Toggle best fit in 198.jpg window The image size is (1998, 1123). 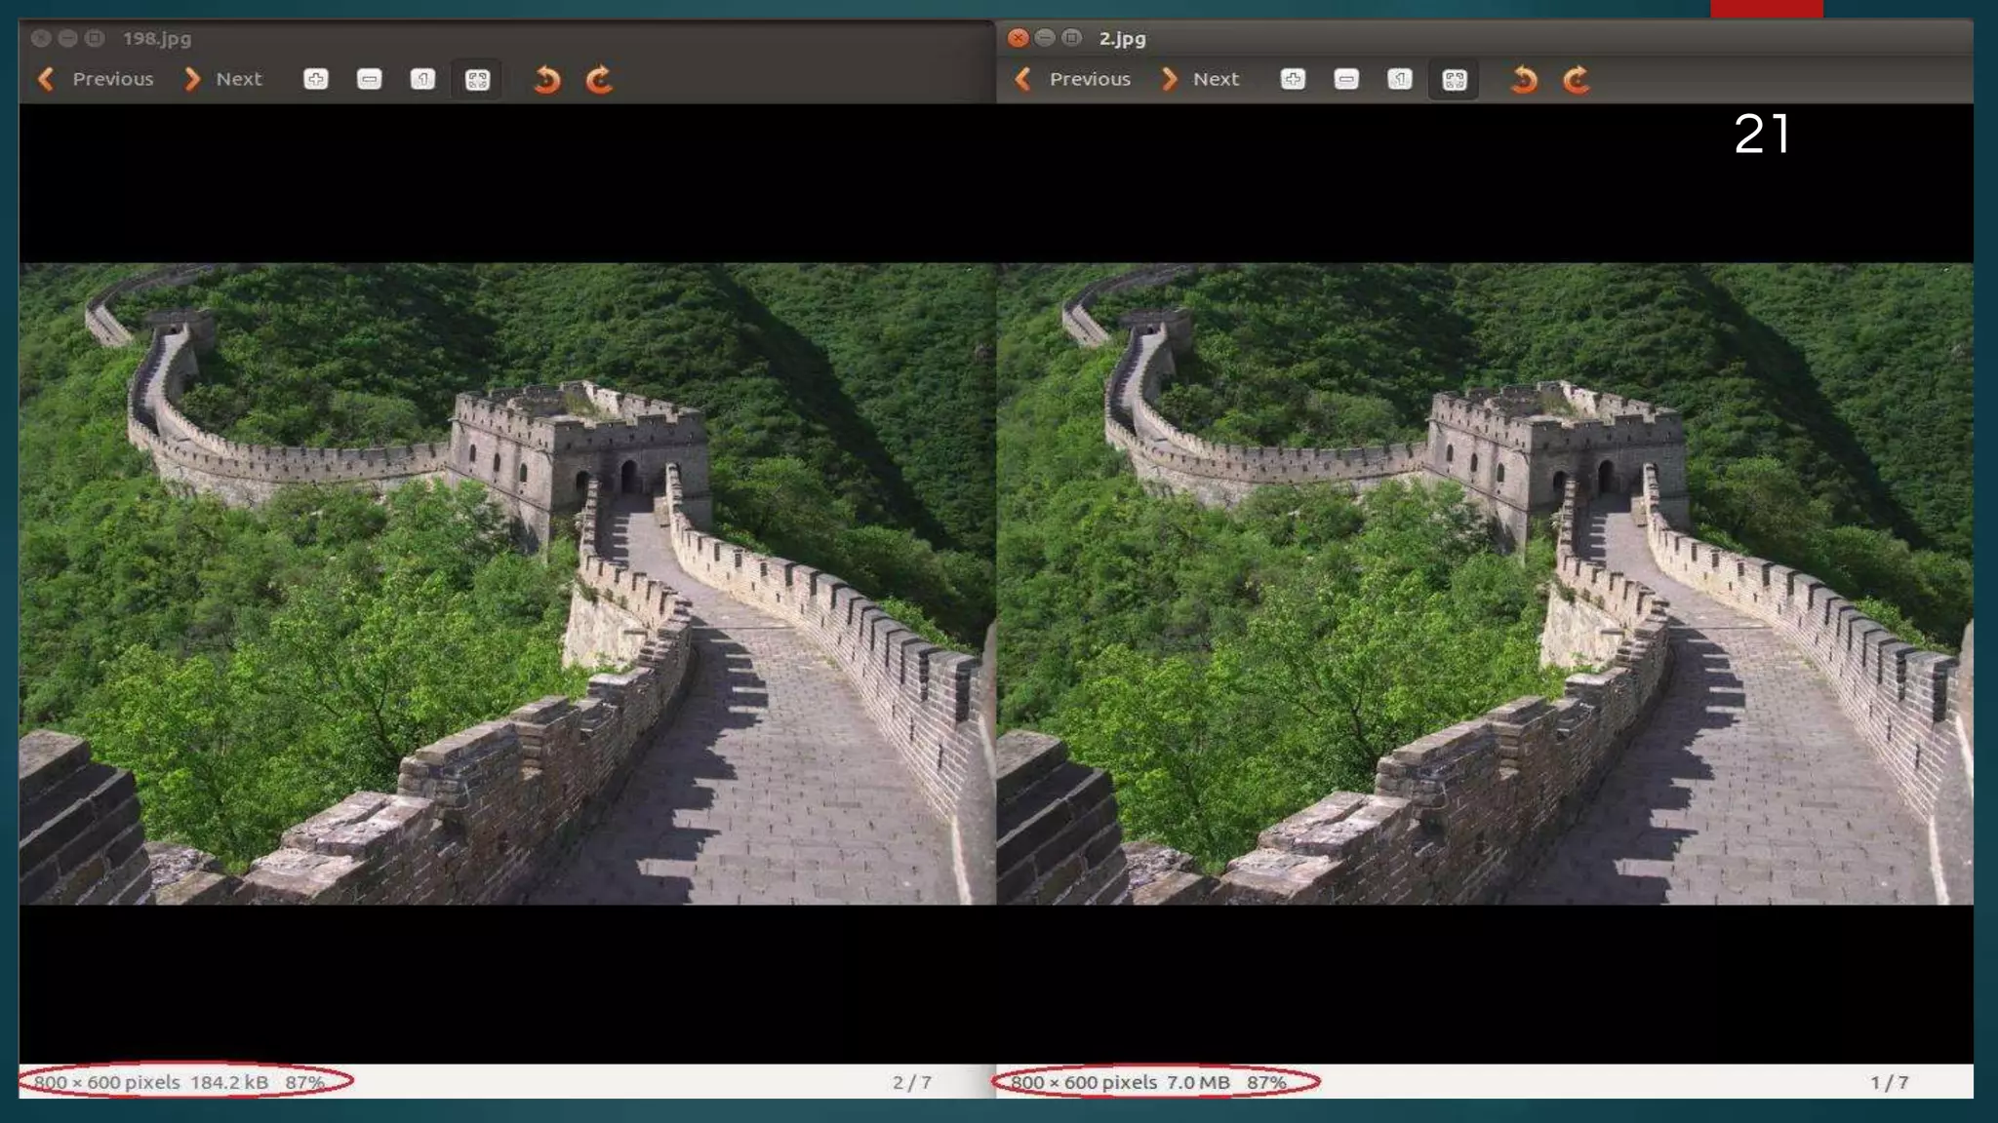[x=477, y=79]
